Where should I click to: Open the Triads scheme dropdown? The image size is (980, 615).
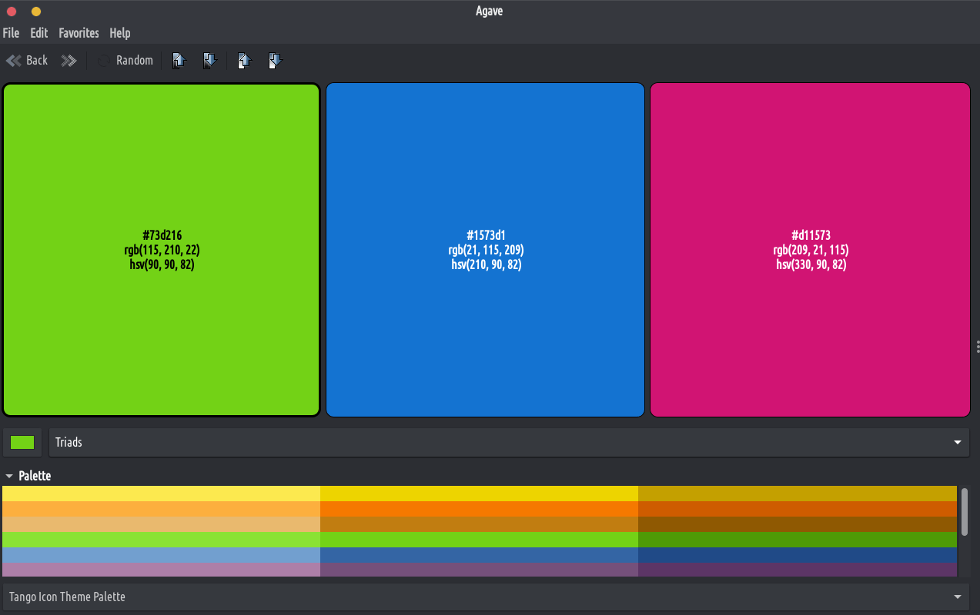pyautogui.click(x=509, y=443)
